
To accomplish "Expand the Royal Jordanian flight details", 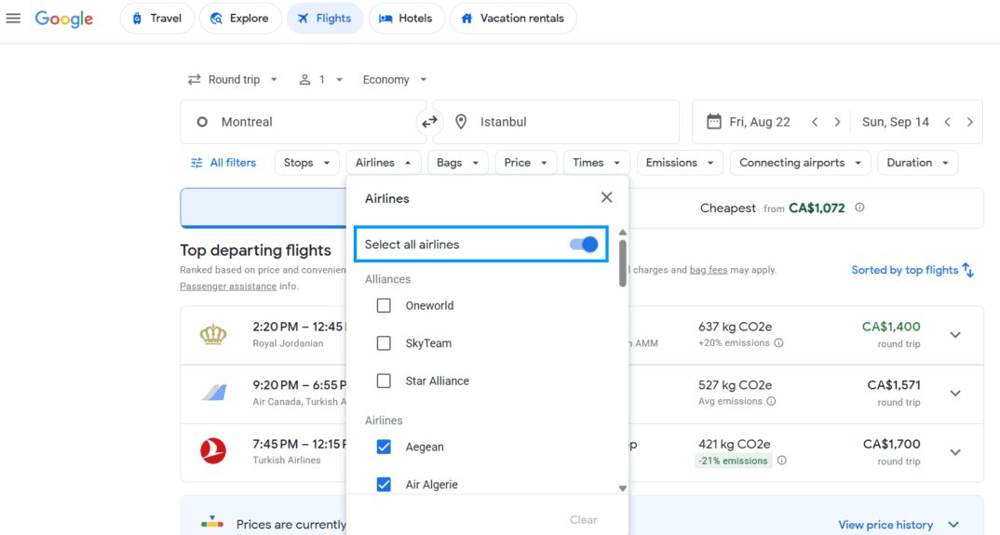I will pos(954,335).
